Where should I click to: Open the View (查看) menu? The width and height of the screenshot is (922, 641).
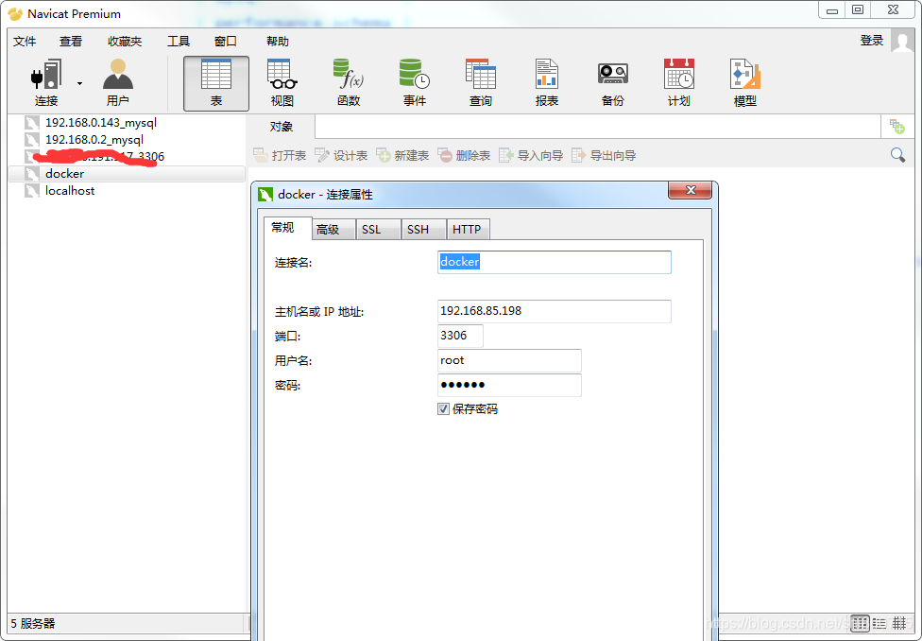[71, 42]
